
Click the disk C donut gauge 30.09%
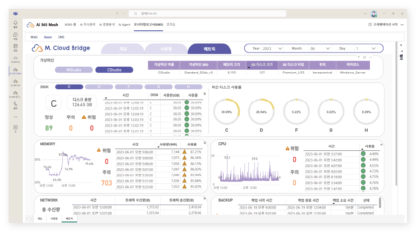[226, 112]
